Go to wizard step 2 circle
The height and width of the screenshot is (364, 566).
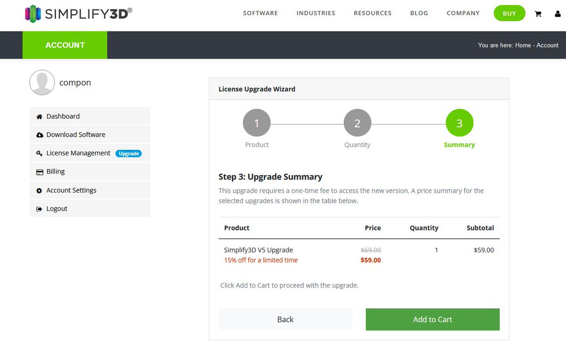(357, 123)
